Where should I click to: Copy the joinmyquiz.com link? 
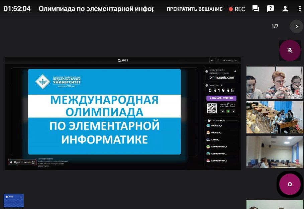[x=235, y=71]
